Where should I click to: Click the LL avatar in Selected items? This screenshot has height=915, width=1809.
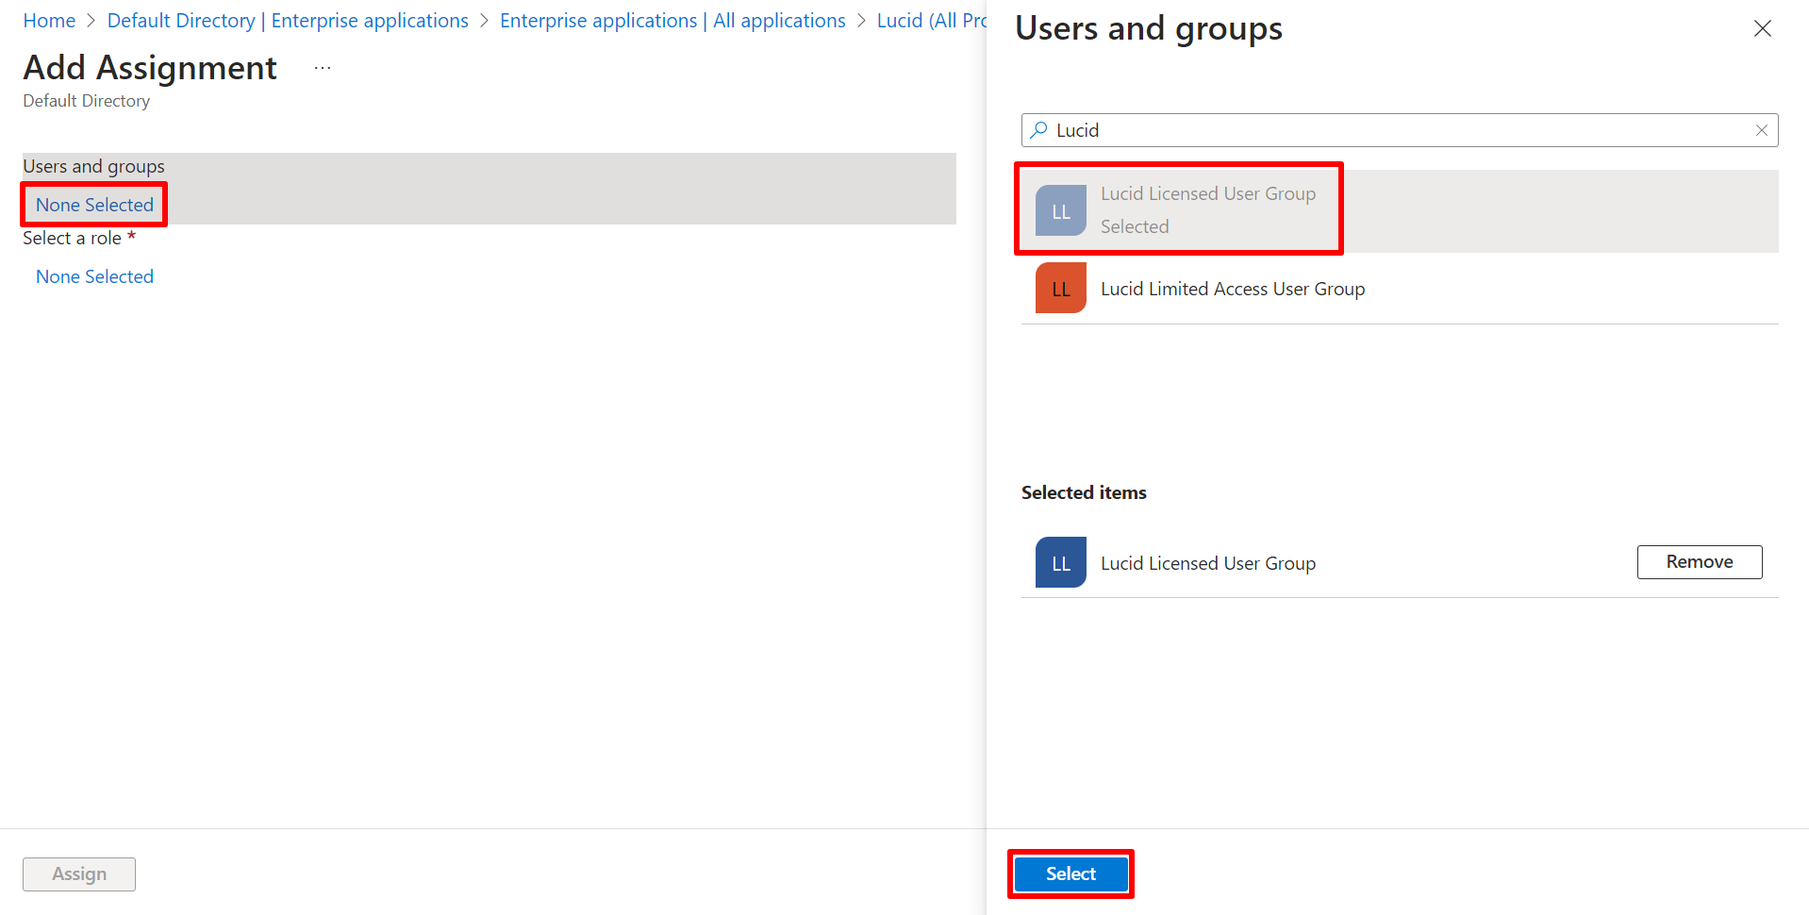(x=1061, y=563)
